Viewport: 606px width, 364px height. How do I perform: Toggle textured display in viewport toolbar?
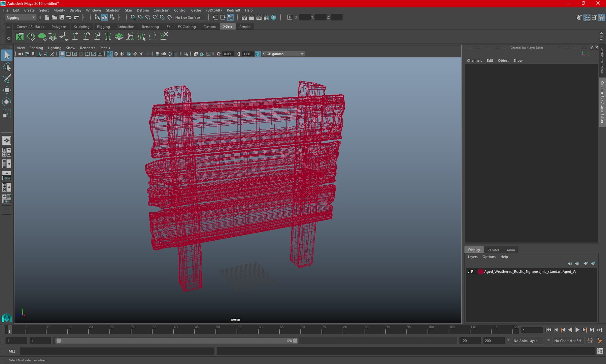point(135,54)
